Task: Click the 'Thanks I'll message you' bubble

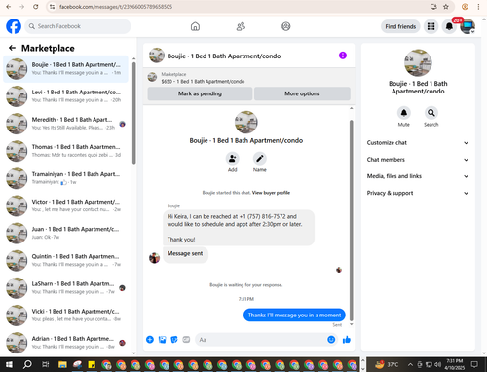Action: 294,315
